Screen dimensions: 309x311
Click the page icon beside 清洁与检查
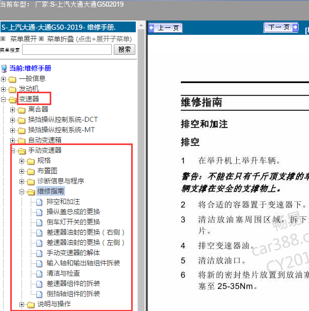coord(39,274)
